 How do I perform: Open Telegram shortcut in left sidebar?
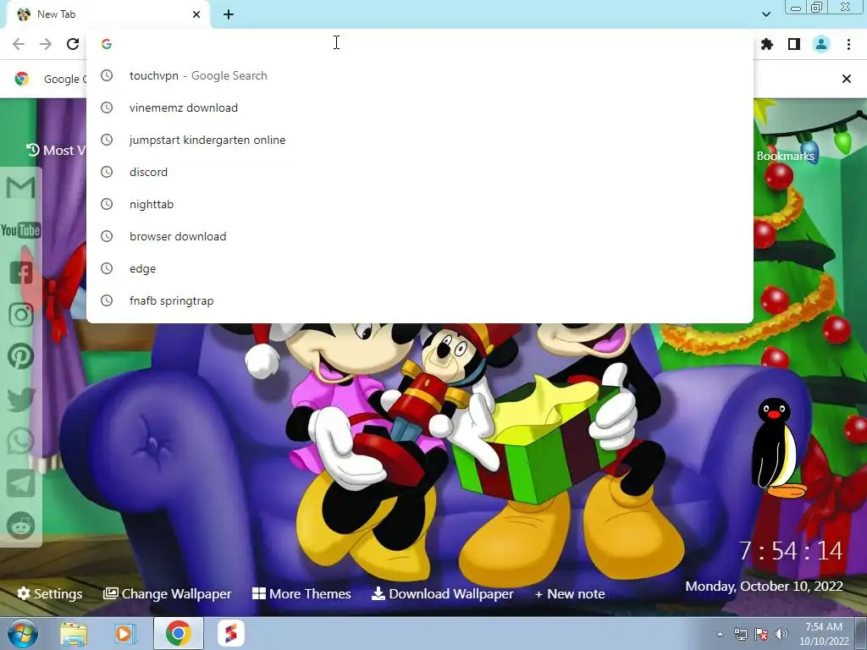click(x=21, y=483)
